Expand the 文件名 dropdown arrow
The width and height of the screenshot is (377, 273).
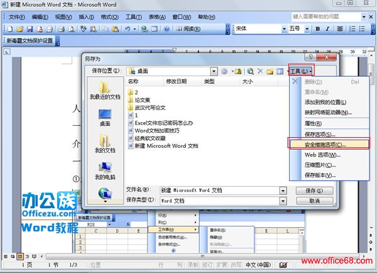(283, 191)
